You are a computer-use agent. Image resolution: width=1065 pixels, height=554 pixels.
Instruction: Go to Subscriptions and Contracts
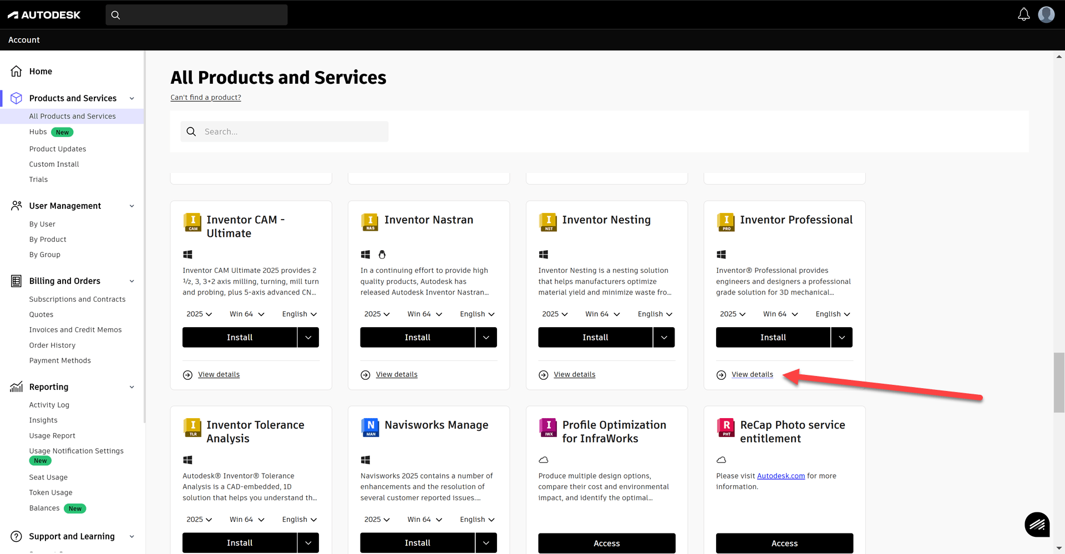(77, 299)
